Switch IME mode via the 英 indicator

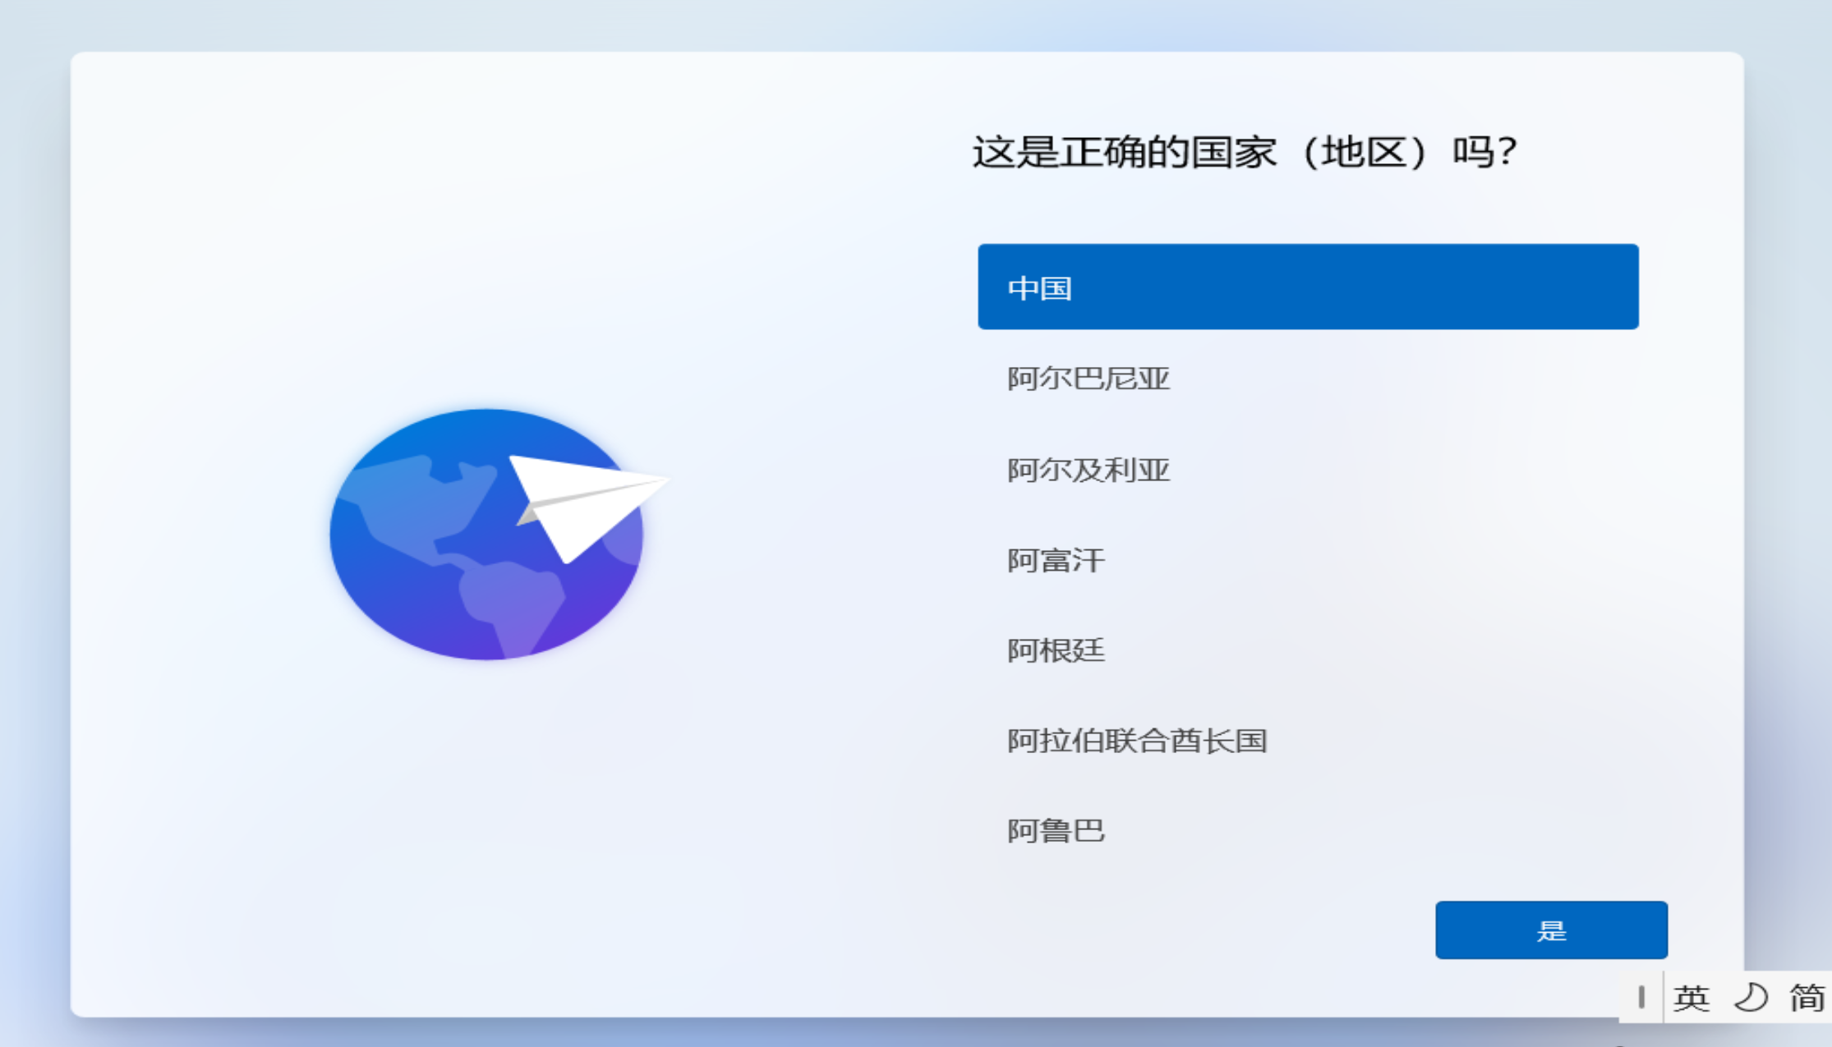(x=1692, y=998)
